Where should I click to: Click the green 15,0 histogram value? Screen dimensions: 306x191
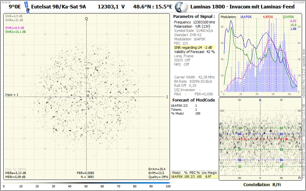pos(293,25)
